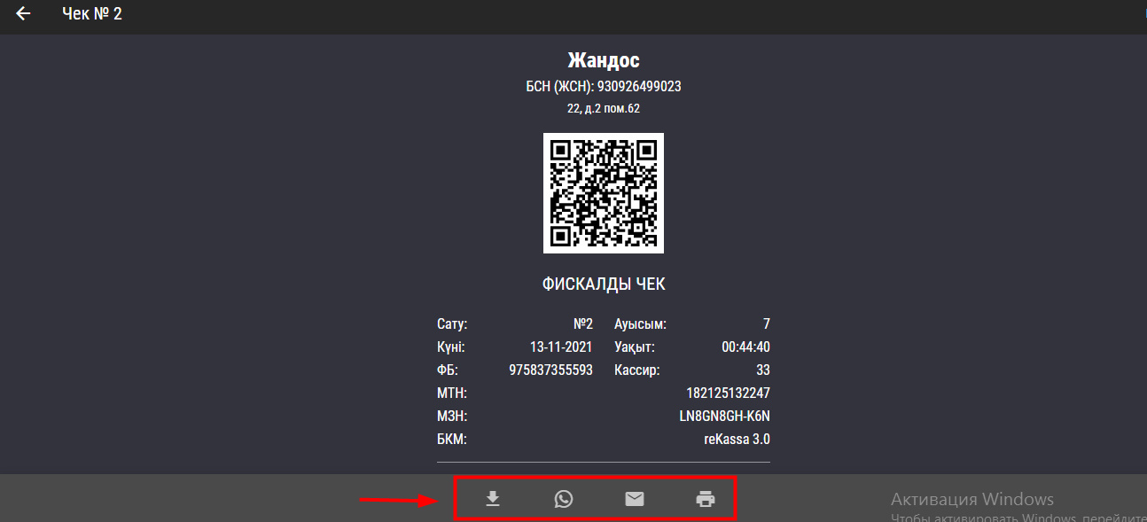Viewport: 1147px width, 522px height.
Task: Select the shift value 7
Action: tap(767, 324)
